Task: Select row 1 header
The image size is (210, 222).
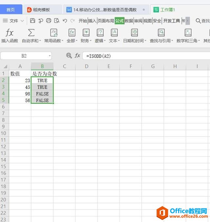Action: pyautogui.click(x=4, y=74)
